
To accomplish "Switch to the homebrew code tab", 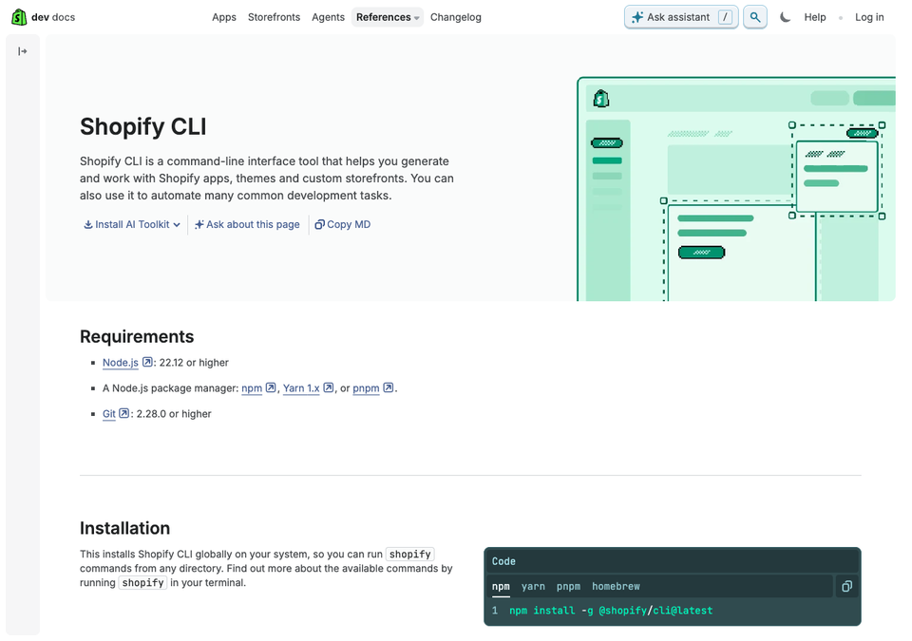I will 616,586.
